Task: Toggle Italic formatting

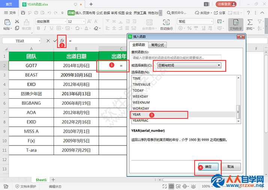Action: [45, 28]
